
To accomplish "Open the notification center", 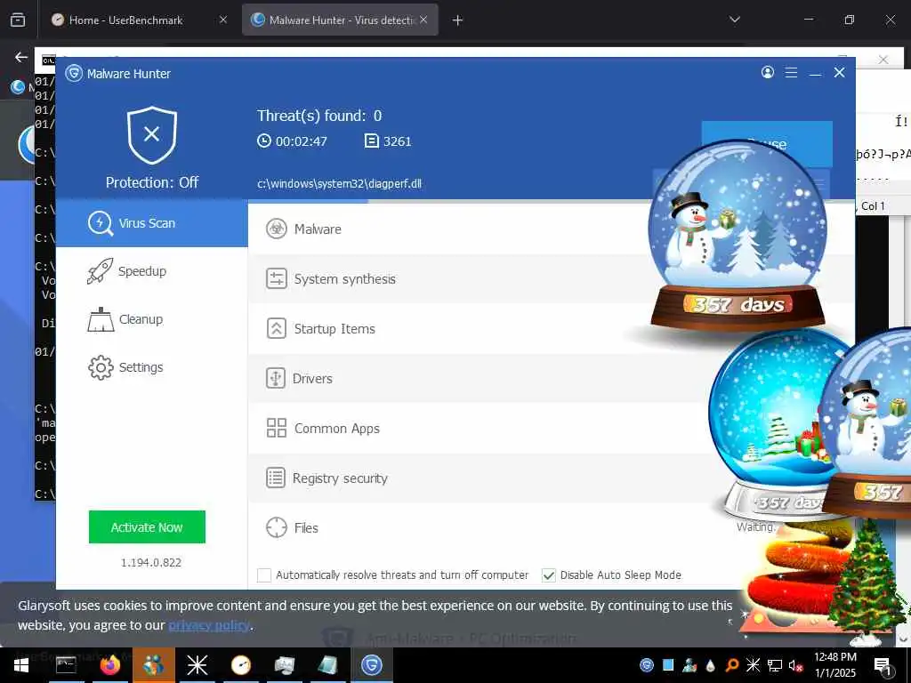I will (x=883, y=665).
